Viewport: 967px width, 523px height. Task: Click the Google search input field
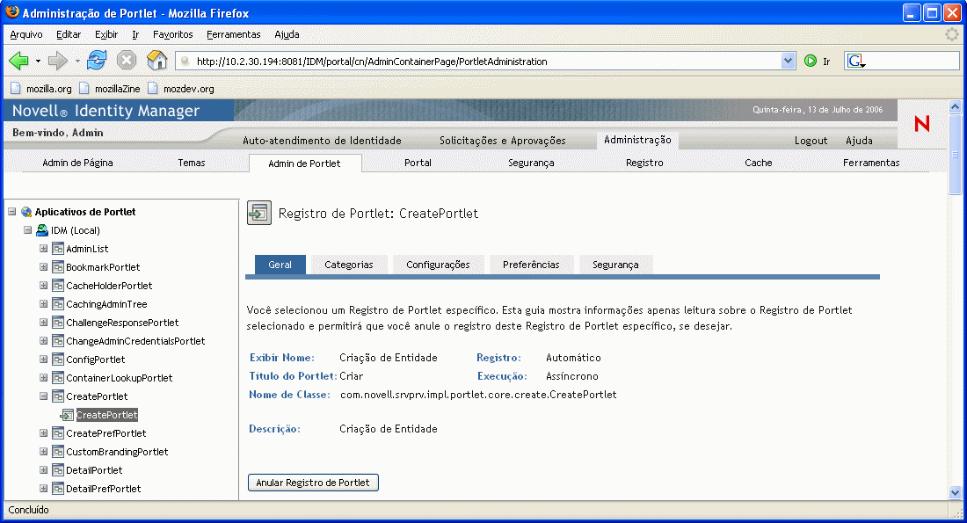[912, 61]
